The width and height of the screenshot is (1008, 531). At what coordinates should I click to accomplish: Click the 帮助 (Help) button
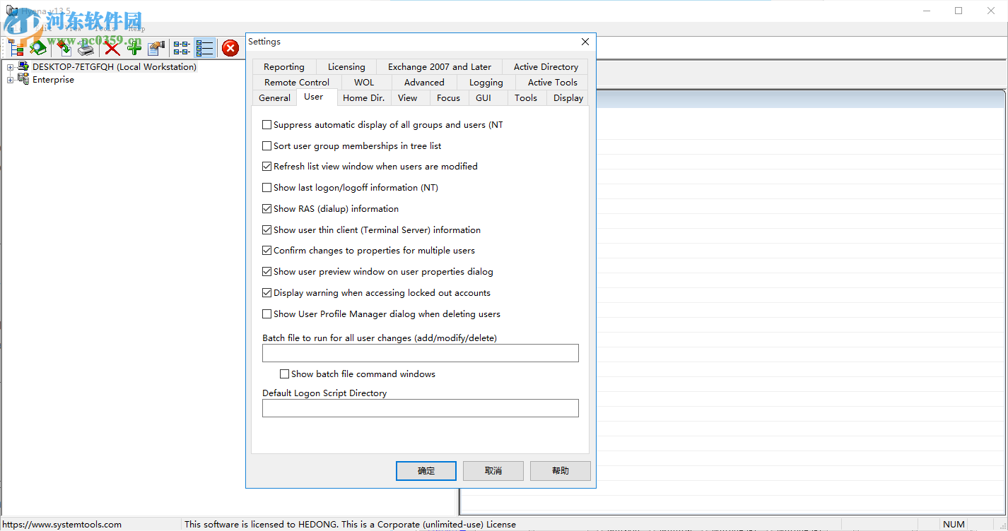[x=561, y=471]
